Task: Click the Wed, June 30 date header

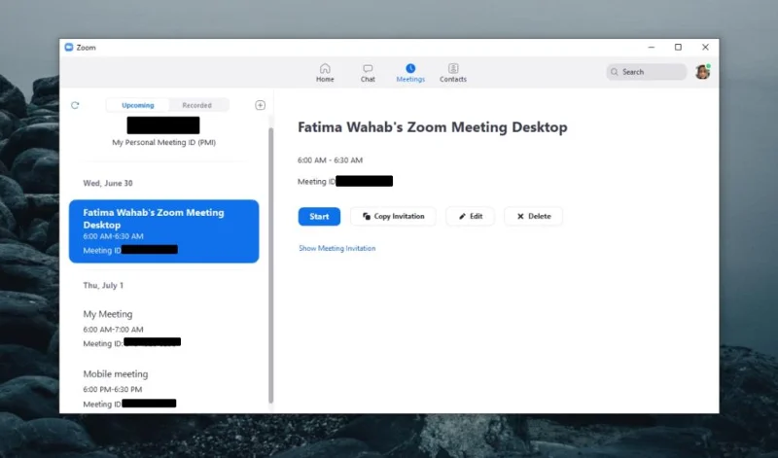Action: (108, 183)
